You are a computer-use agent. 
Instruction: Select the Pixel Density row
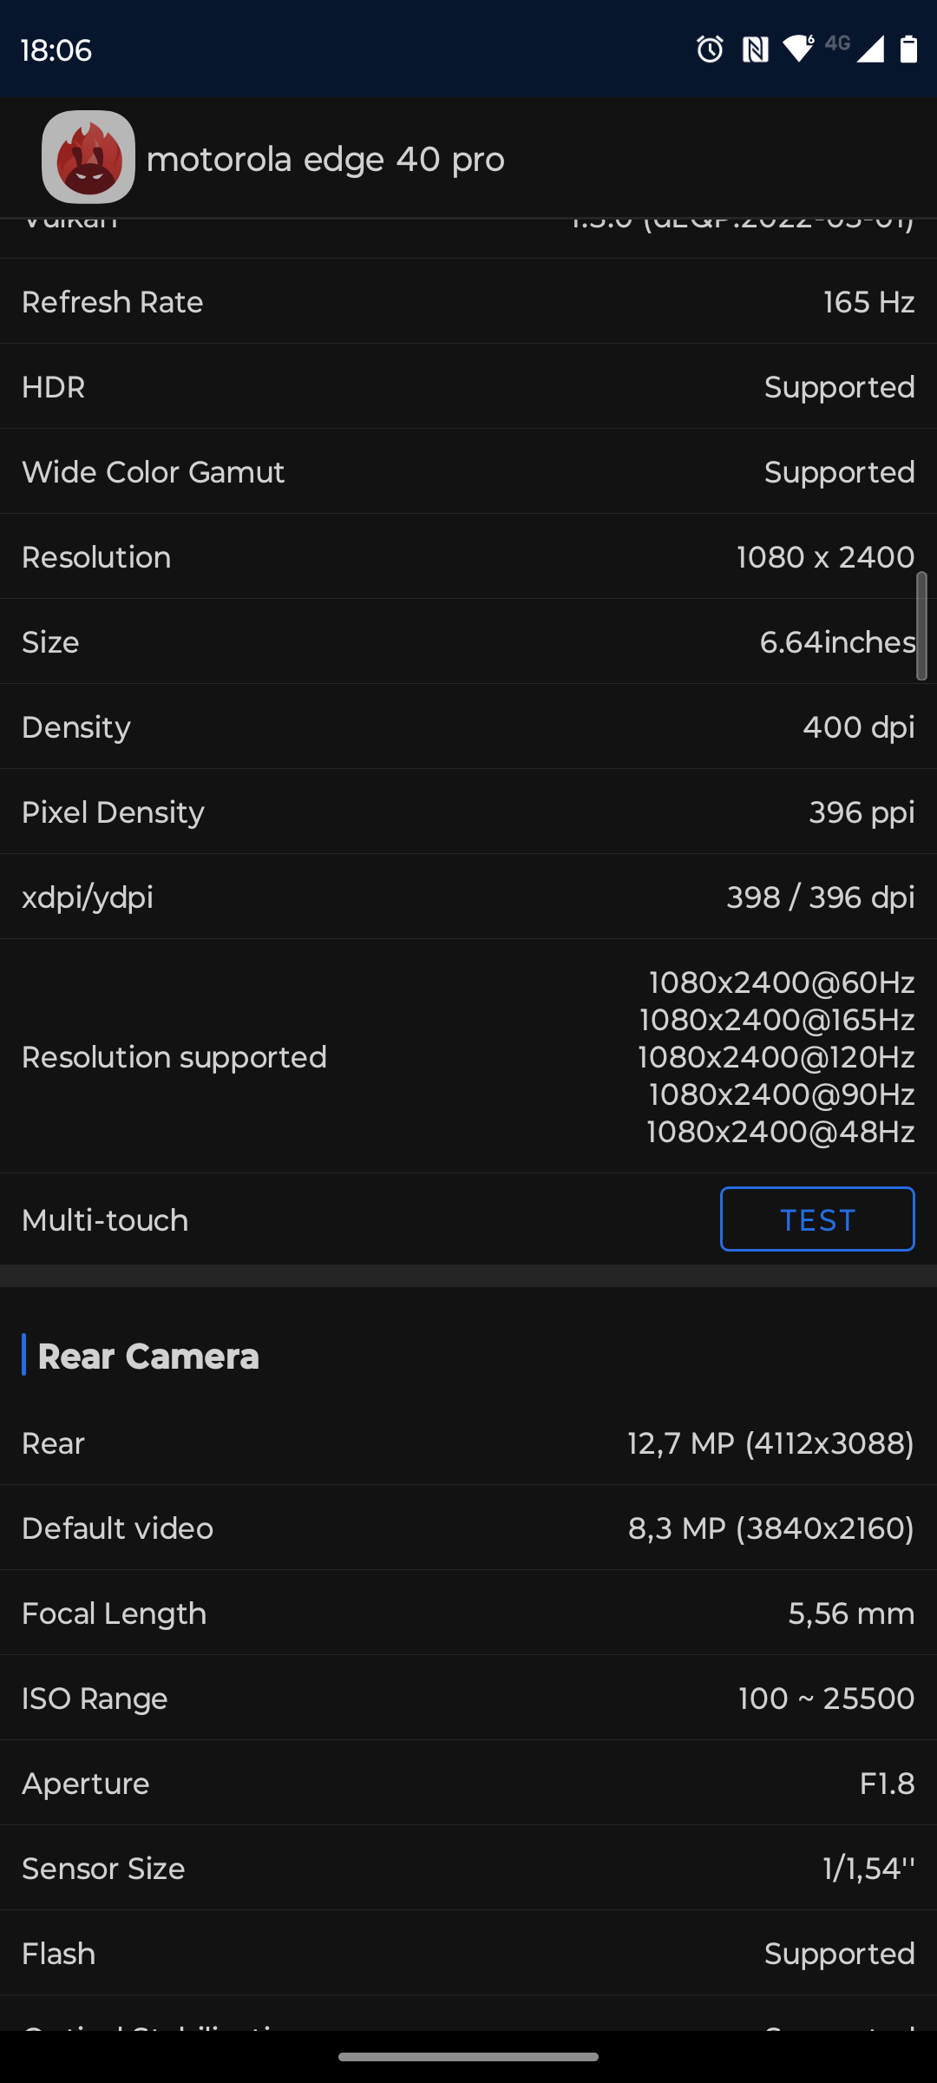point(468,812)
